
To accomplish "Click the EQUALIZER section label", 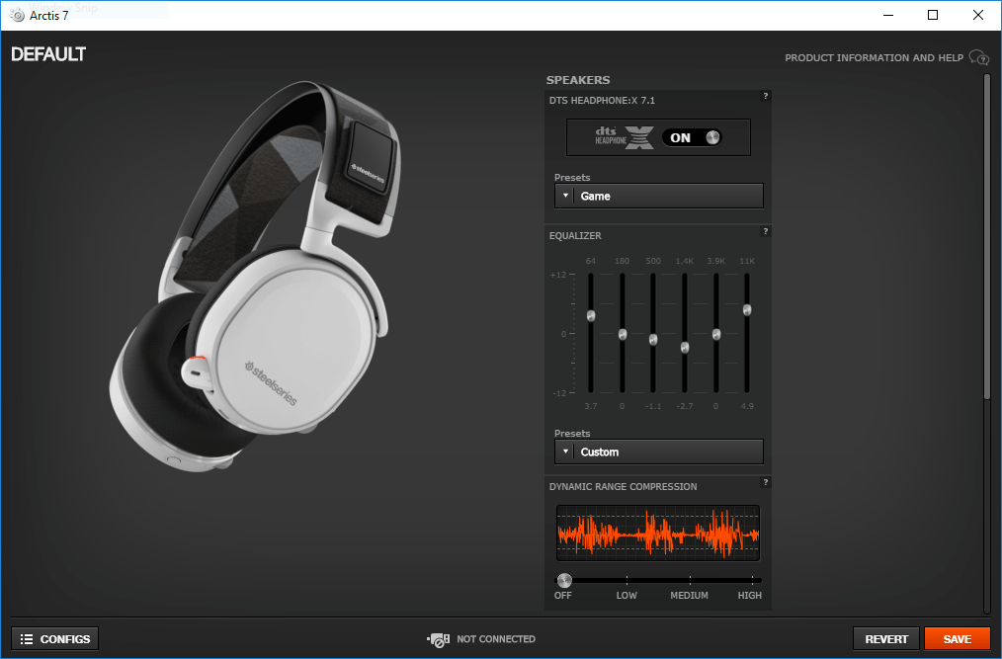I will (x=575, y=236).
